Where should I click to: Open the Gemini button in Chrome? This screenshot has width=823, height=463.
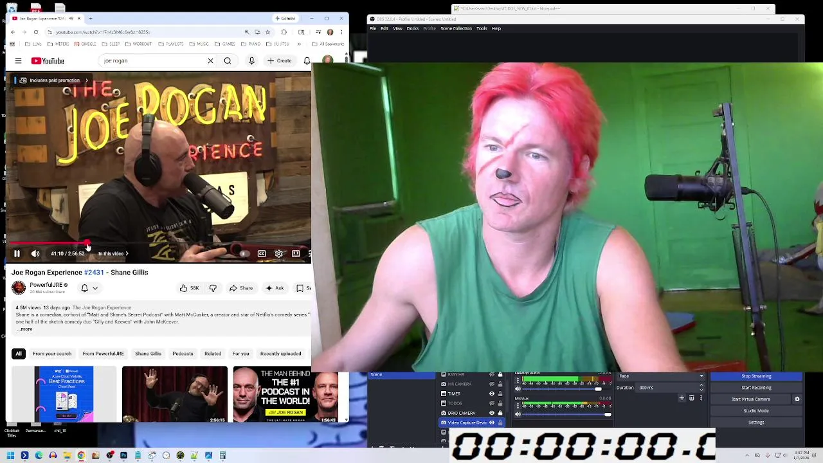tap(285, 18)
